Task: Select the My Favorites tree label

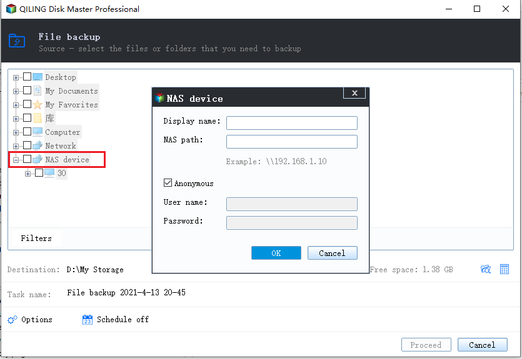Action: (71, 105)
